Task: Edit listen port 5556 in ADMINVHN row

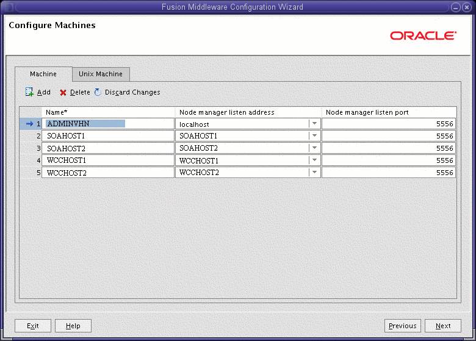Action: [x=389, y=124]
